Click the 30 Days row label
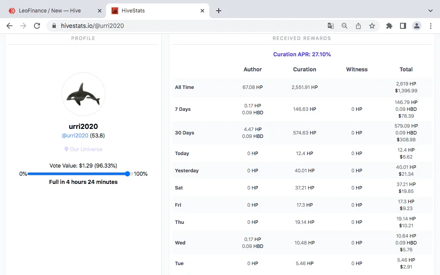 184,133
